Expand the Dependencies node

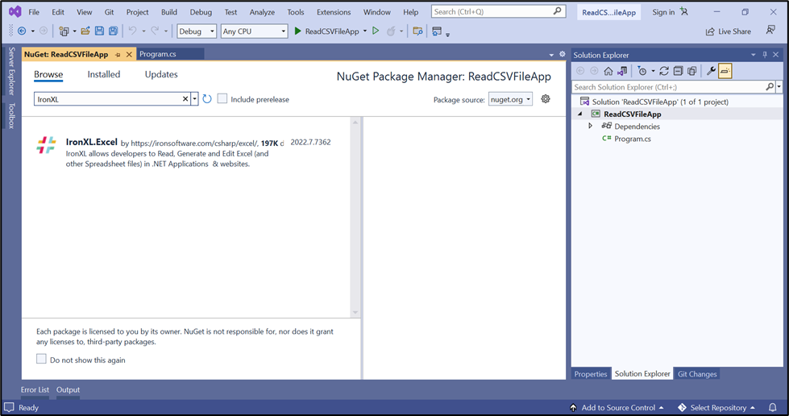pyautogui.click(x=590, y=126)
